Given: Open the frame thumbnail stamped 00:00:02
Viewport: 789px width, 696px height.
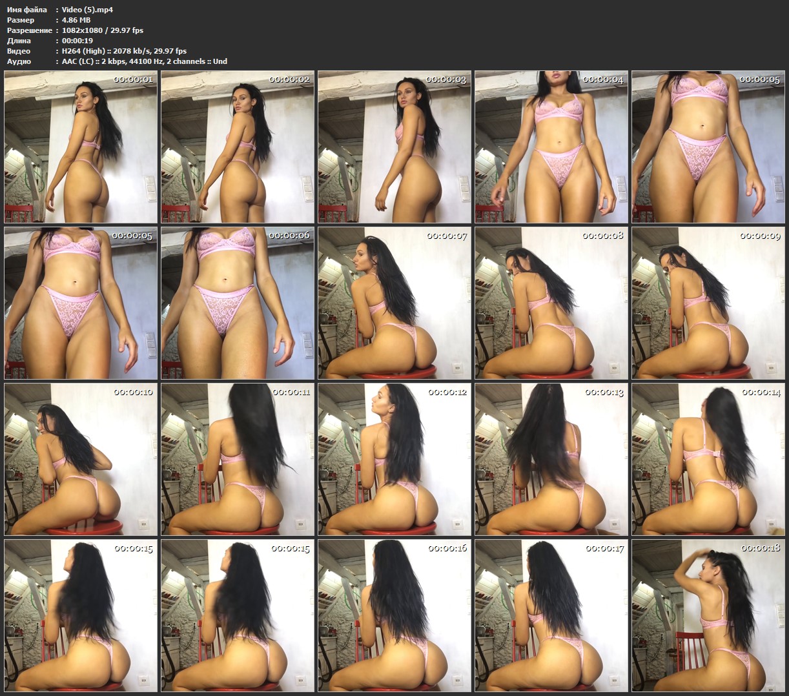Looking at the screenshot, I should pyautogui.click(x=238, y=147).
